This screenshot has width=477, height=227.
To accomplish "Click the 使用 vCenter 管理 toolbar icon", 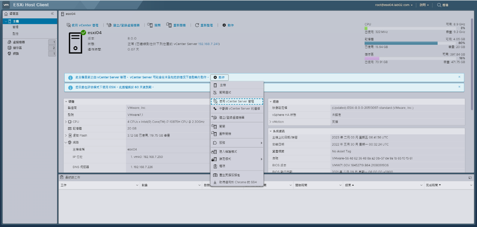I will 68,25.
